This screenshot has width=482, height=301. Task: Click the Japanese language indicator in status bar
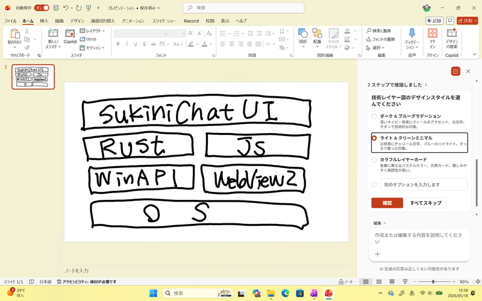click(45, 282)
